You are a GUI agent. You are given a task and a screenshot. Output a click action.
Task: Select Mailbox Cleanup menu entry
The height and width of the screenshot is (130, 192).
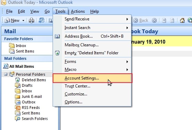click(x=92, y=45)
